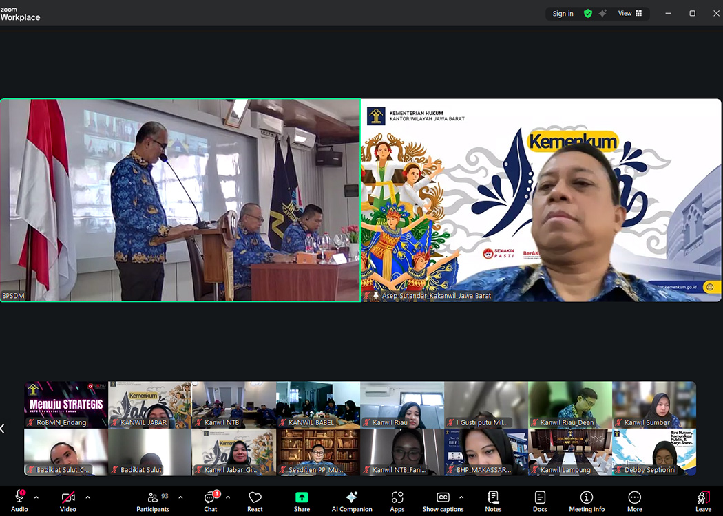Viewport: 723px width, 516px height.
Task: Leave the meeting
Action: [703, 500]
